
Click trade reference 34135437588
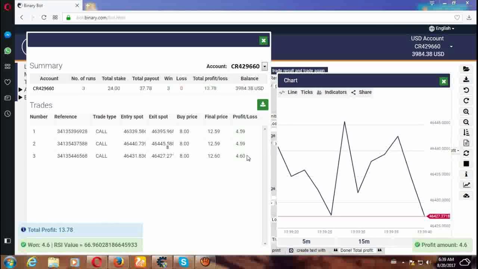click(72, 143)
